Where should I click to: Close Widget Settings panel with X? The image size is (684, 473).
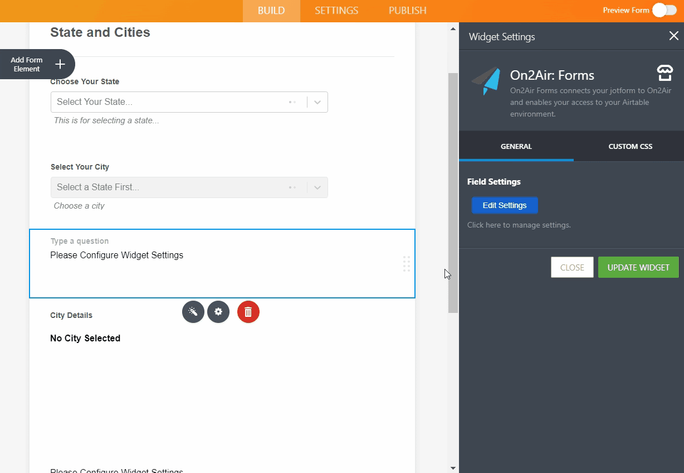[673, 36]
